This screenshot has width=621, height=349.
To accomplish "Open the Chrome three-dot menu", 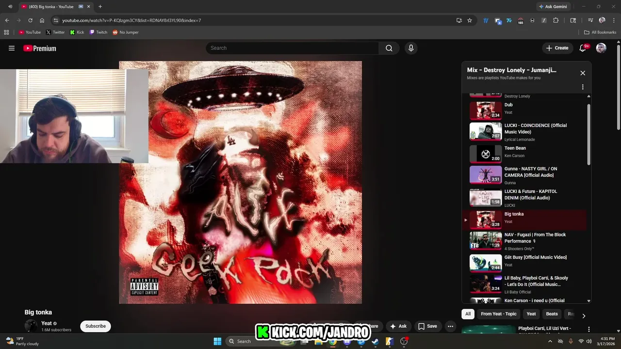I will (x=613, y=20).
